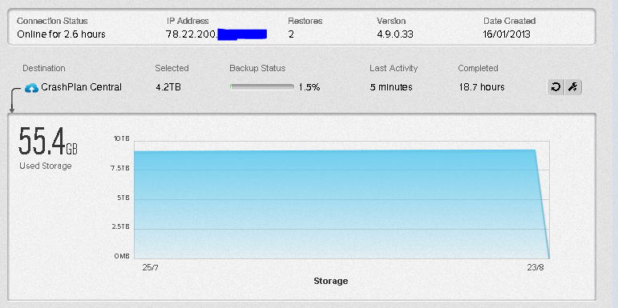Click the Selected column header
This screenshot has width=618, height=308.
172,68
